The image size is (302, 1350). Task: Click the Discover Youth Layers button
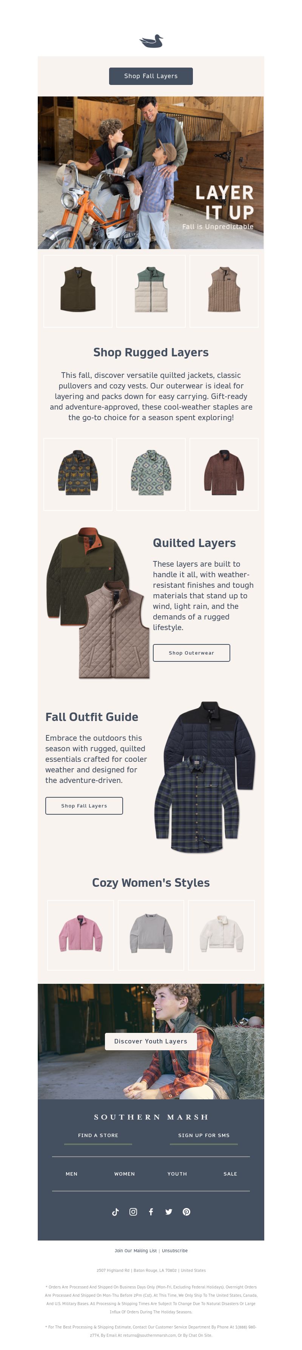151,1041
